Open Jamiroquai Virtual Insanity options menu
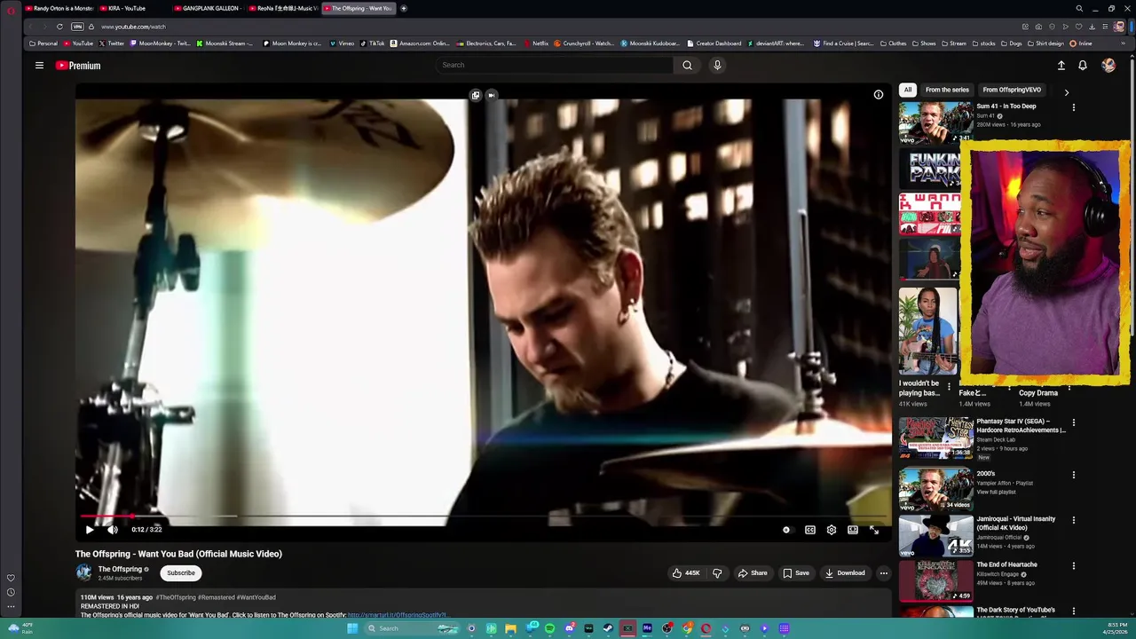The height and width of the screenshot is (639, 1136). click(x=1073, y=520)
